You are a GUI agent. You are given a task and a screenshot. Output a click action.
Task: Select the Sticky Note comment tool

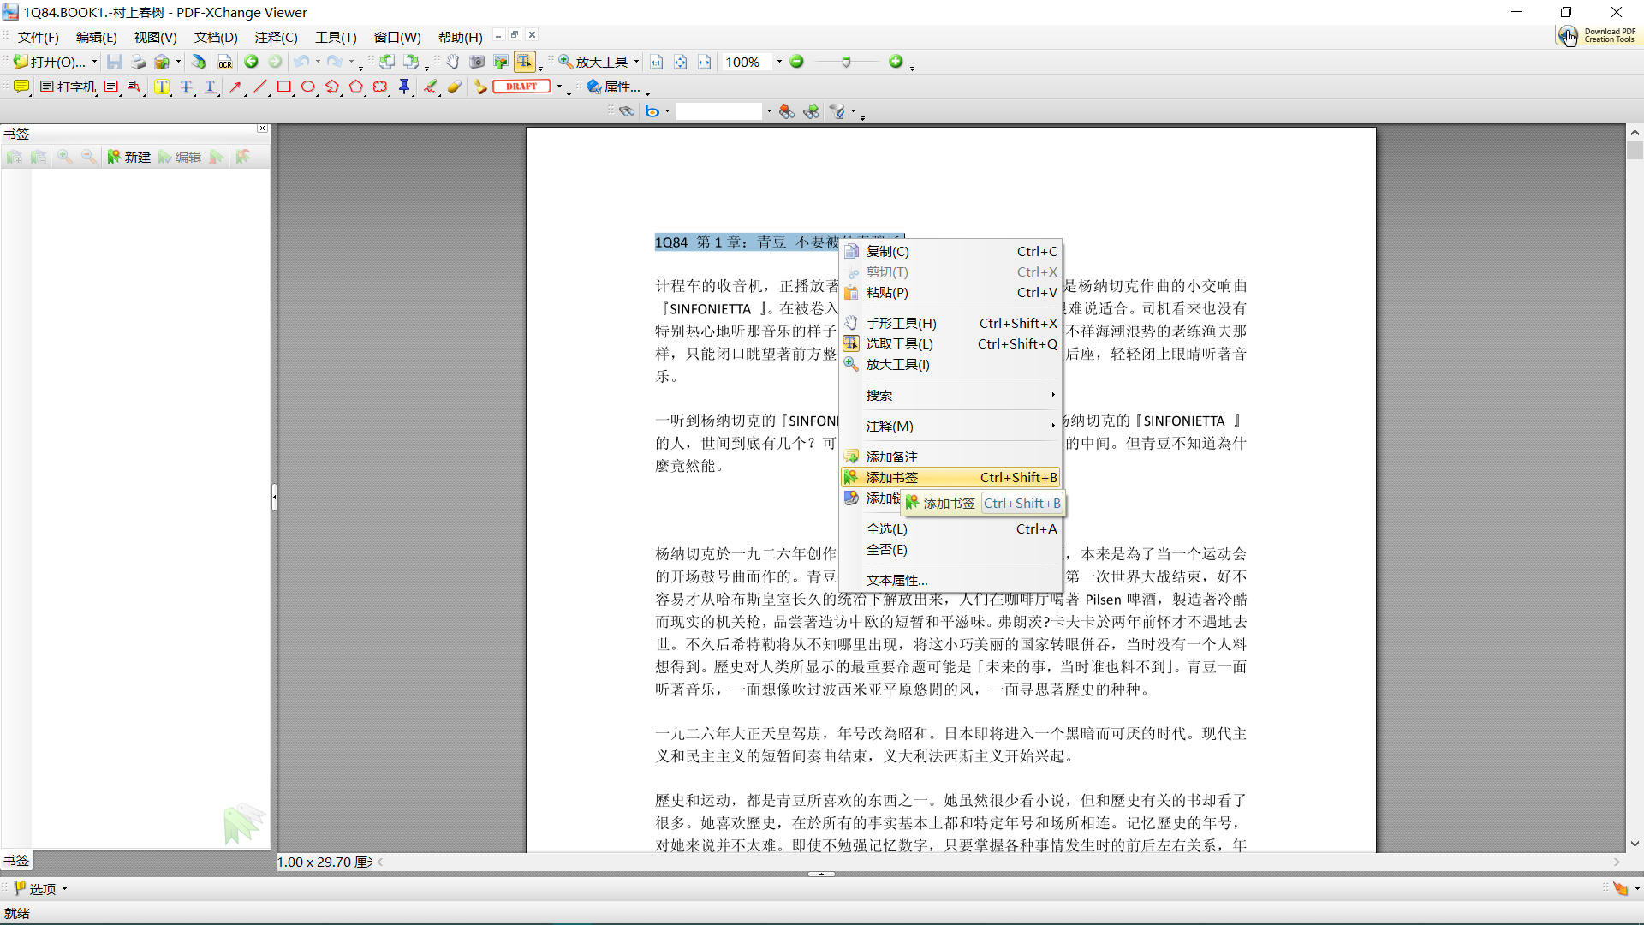[x=21, y=87]
